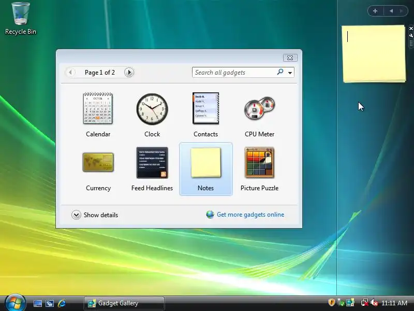The width and height of the screenshot is (414, 311).
Task: Click sidebar next gadgets arrow
Action: click(402, 11)
